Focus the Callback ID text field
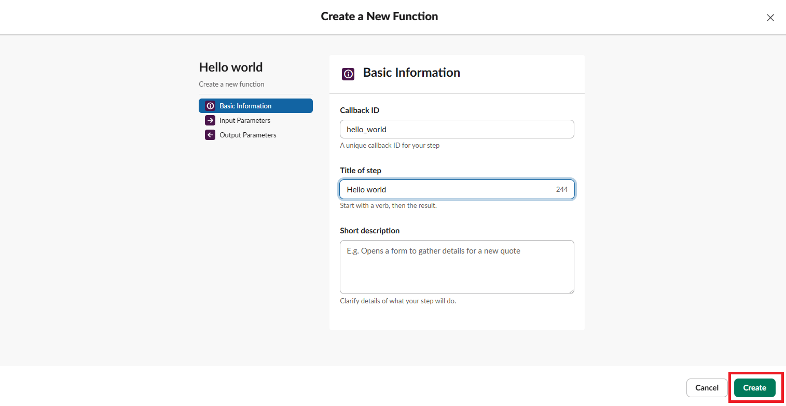The height and width of the screenshot is (406, 786). point(457,129)
